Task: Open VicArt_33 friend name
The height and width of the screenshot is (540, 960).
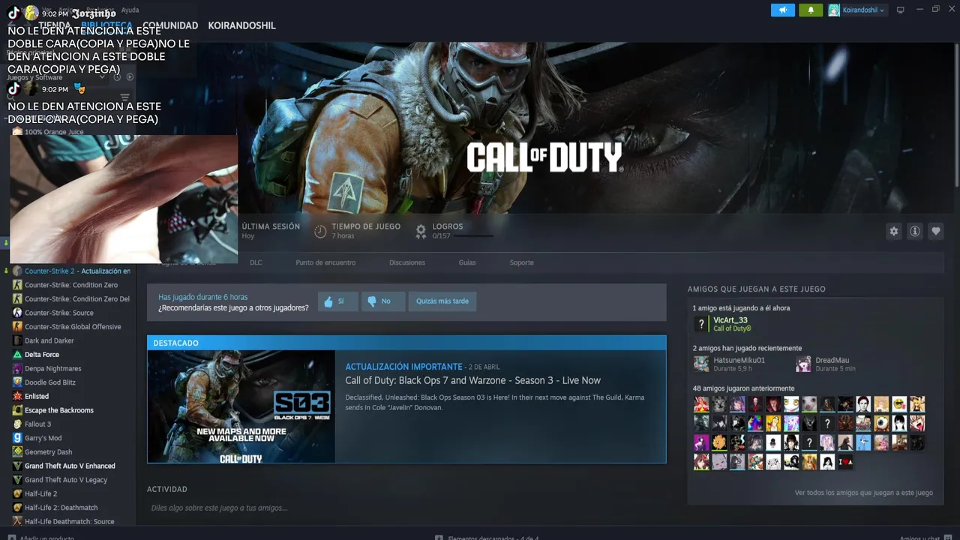Action: pyautogui.click(x=730, y=320)
